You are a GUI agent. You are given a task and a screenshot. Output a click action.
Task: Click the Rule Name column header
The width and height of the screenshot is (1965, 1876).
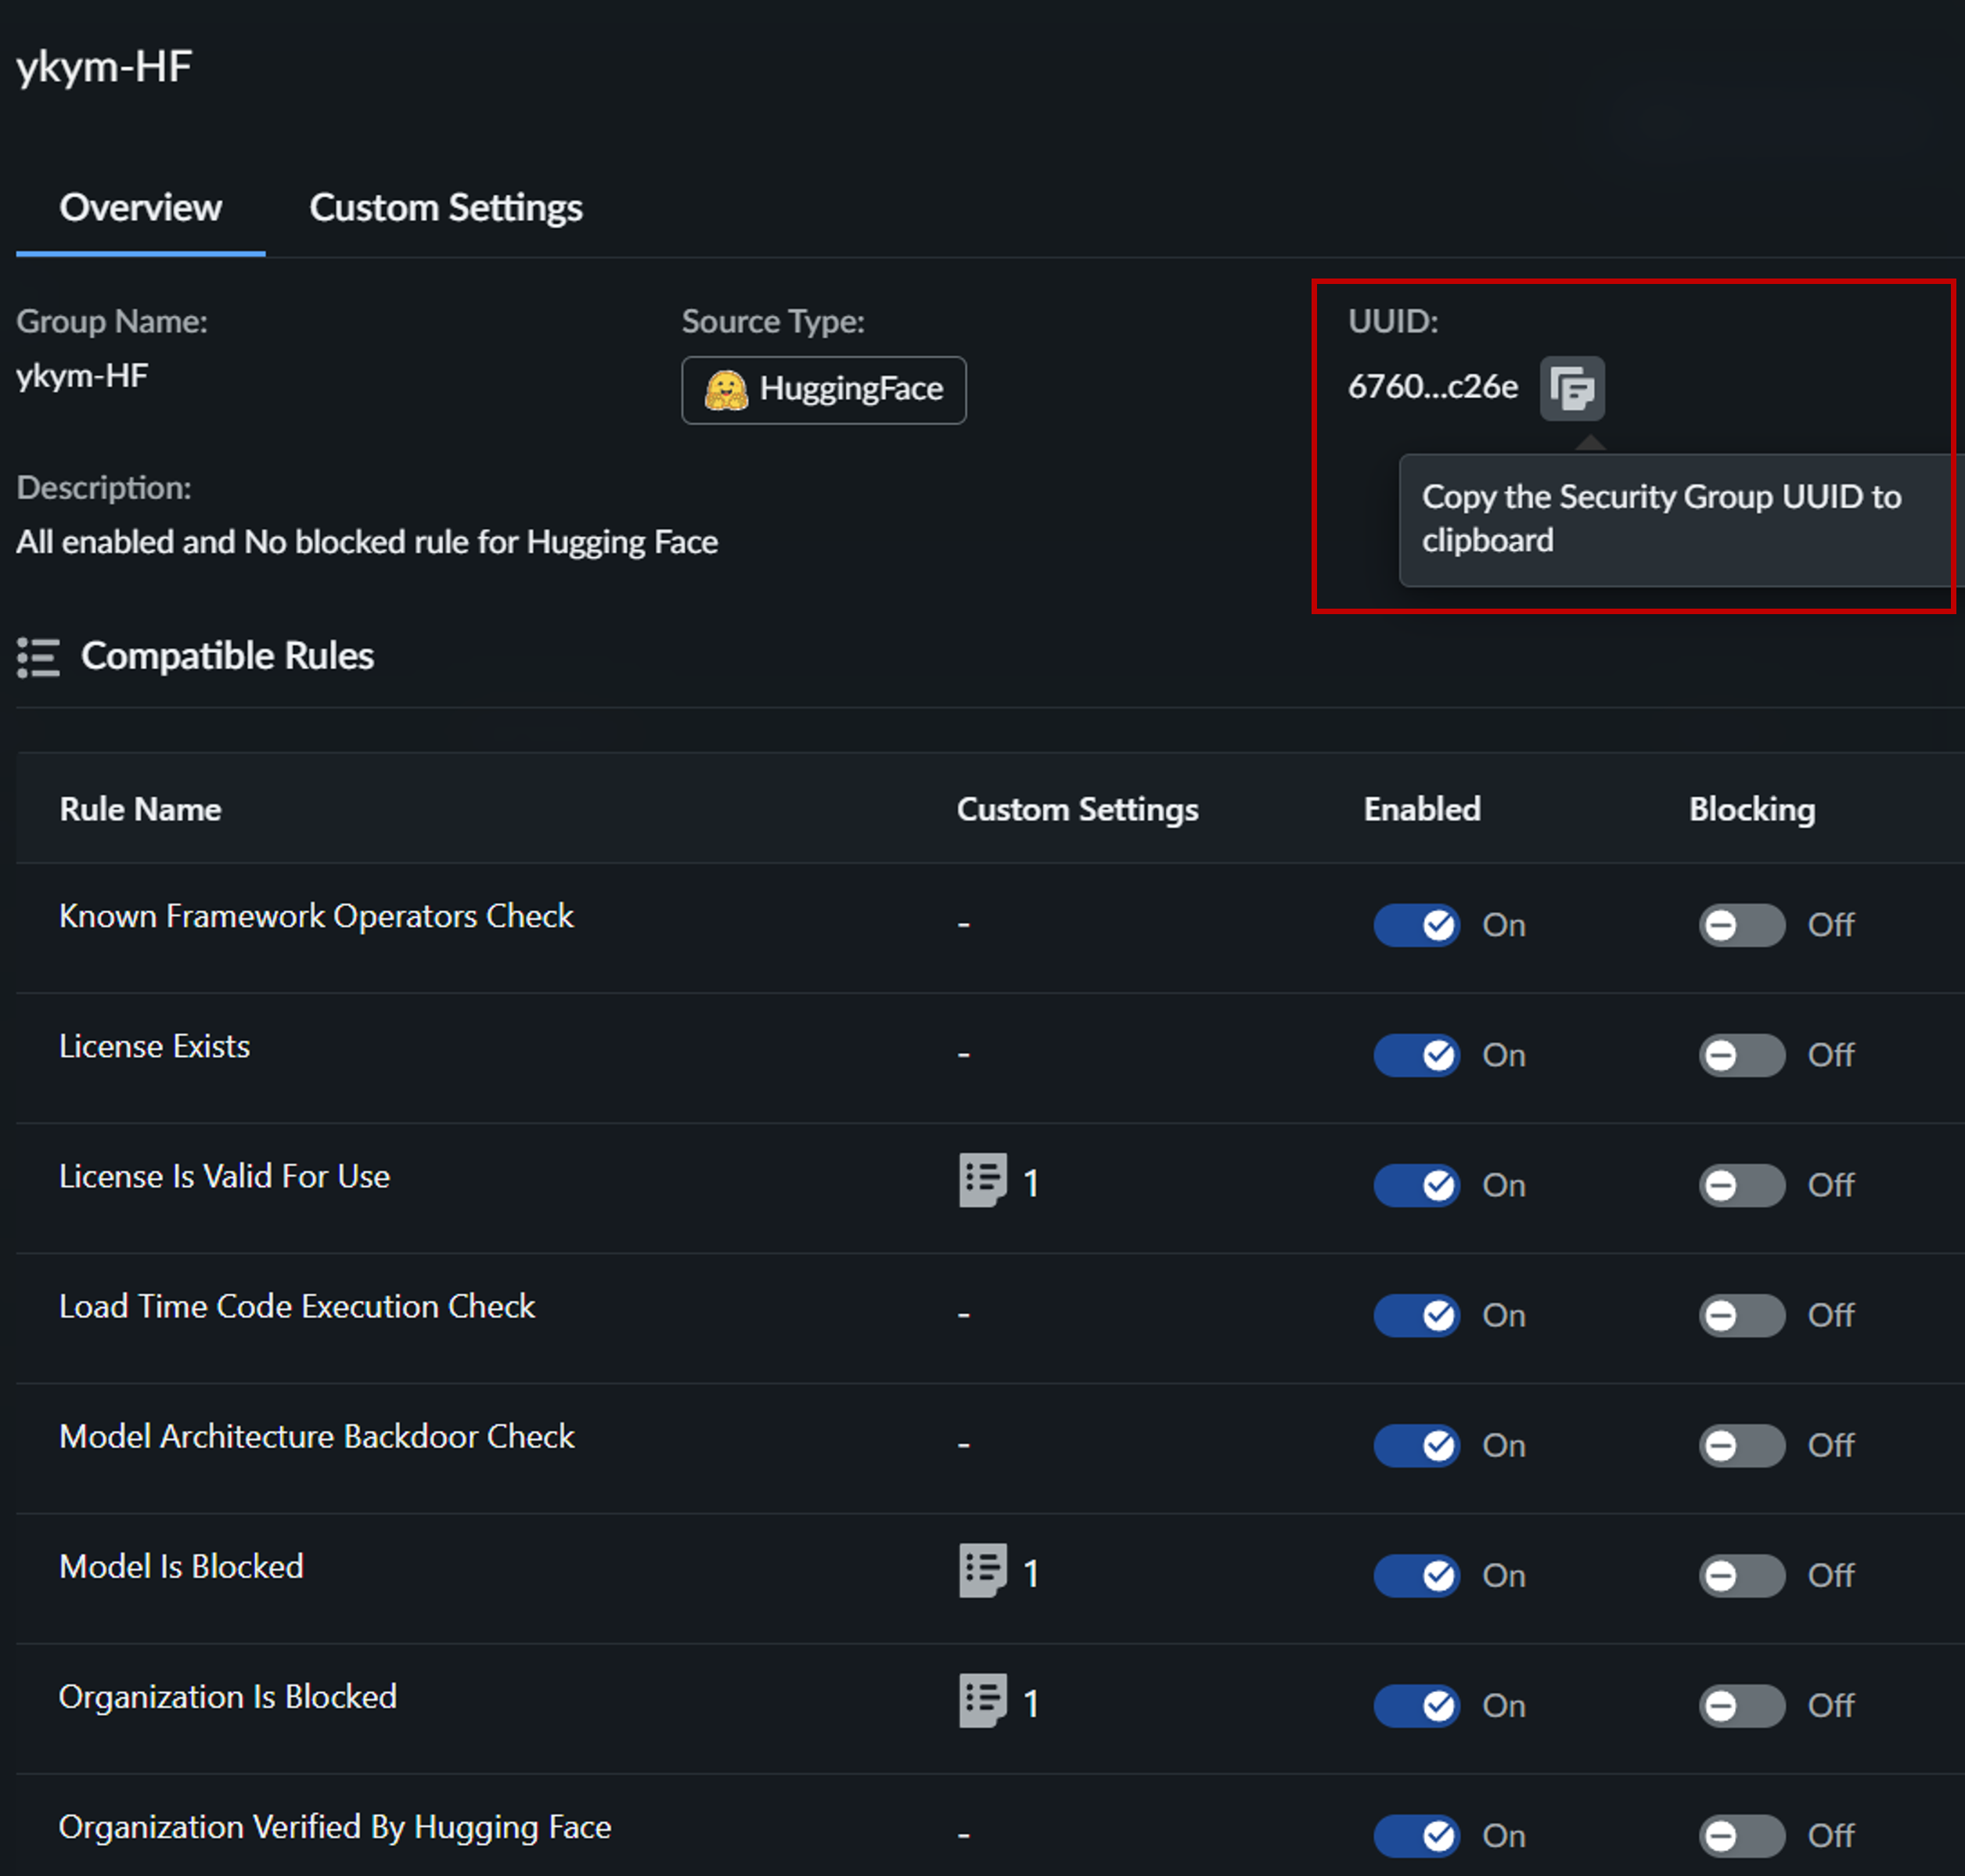pos(140,809)
